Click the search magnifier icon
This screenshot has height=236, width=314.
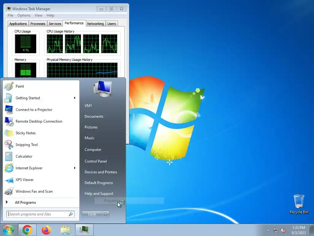(71, 214)
